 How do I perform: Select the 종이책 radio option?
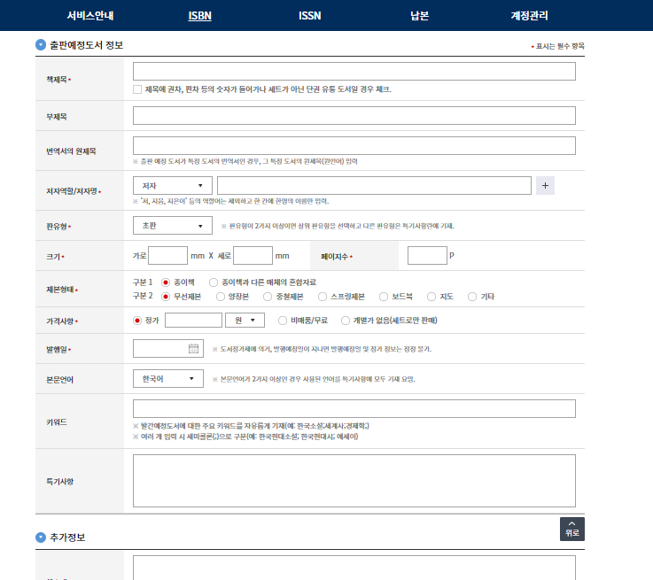pos(166,282)
